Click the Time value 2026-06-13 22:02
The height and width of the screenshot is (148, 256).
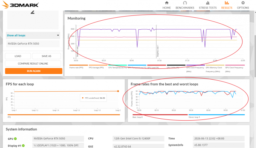pyautogui.click(x=219, y=139)
